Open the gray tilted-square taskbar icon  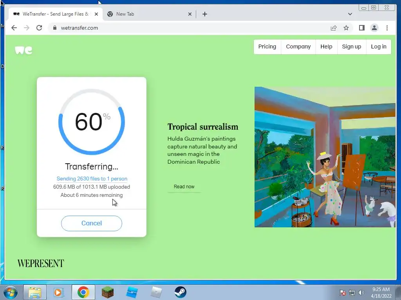pos(156,292)
